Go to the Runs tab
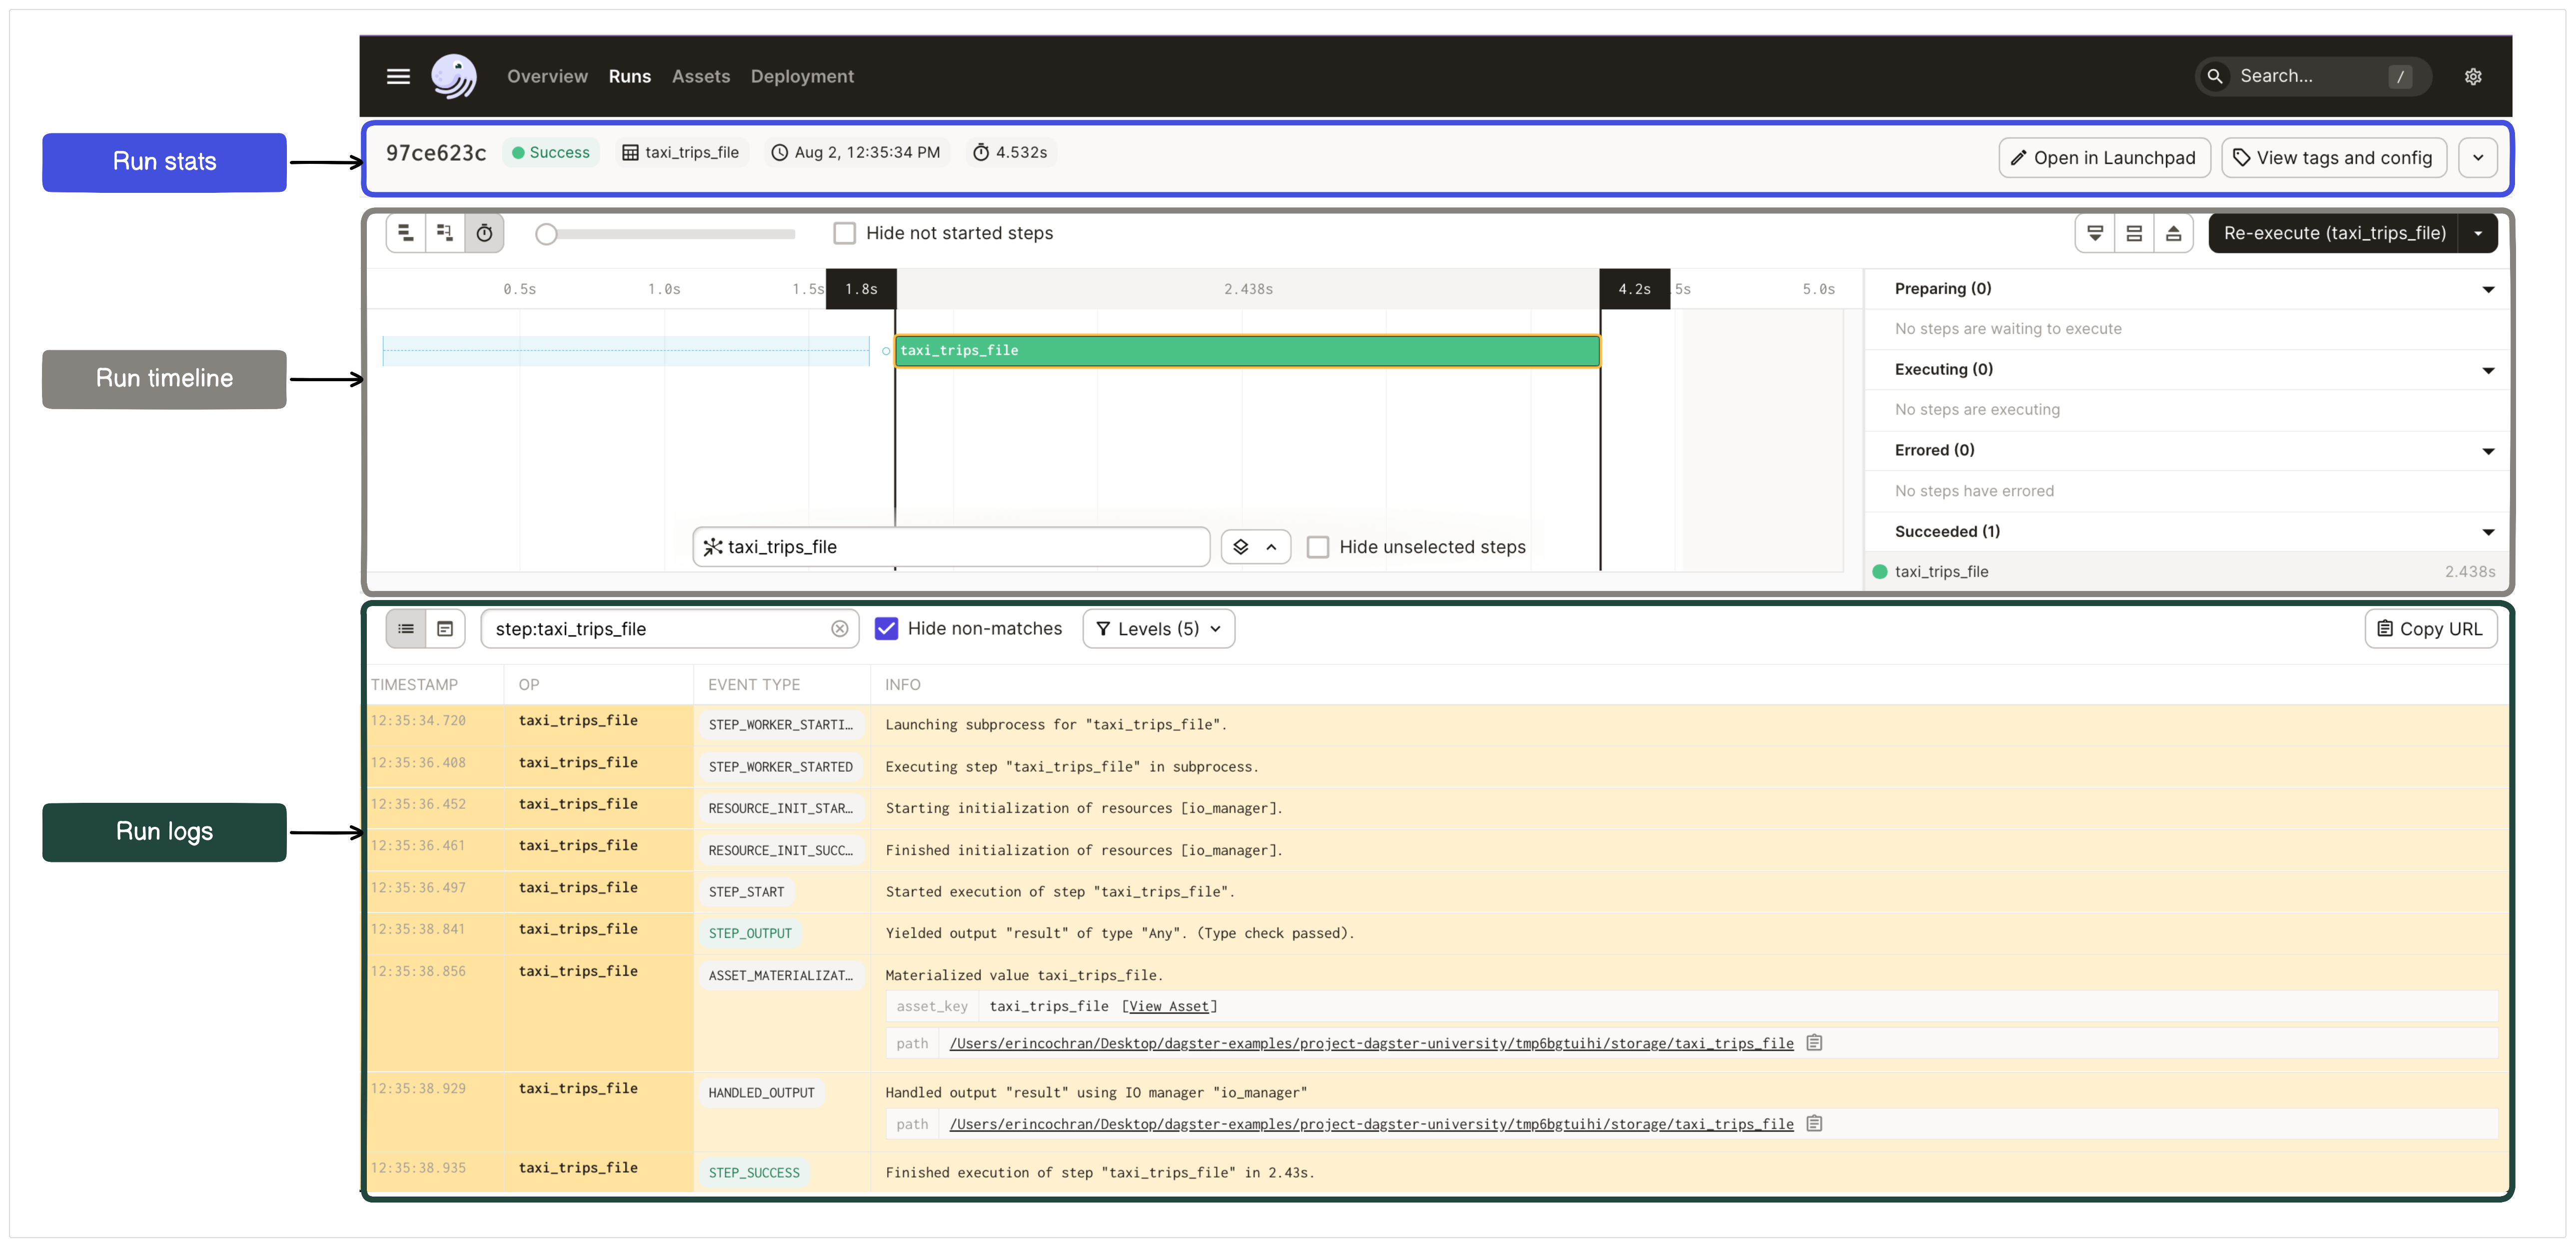Image resolution: width=2576 pixels, height=1248 pixels. point(629,76)
